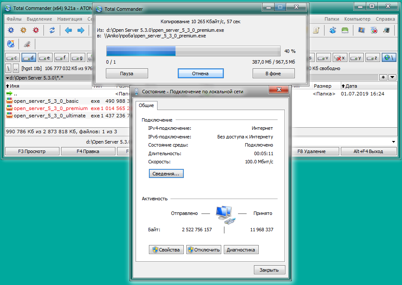Open Свойства of the network connection
Viewport: 402px width, 285px height.
coord(166,250)
